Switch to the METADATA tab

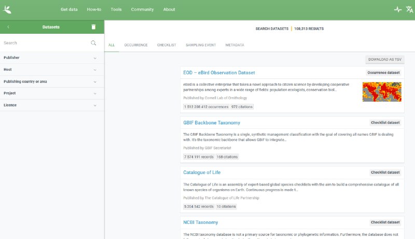(x=235, y=45)
